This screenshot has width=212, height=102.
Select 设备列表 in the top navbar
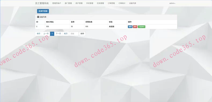click(x=133, y=3)
